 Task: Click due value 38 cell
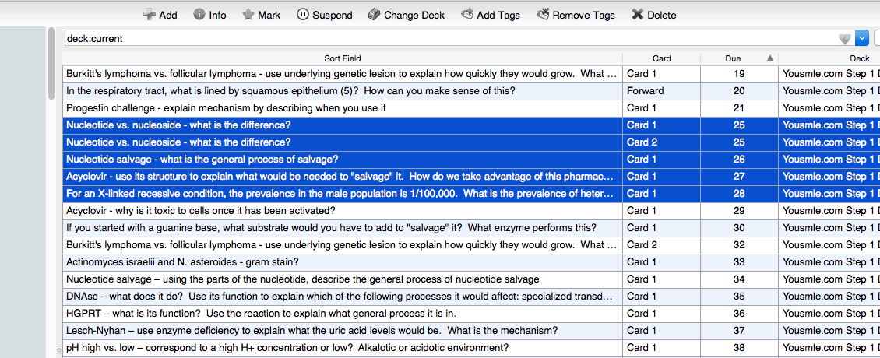pyautogui.click(x=739, y=348)
